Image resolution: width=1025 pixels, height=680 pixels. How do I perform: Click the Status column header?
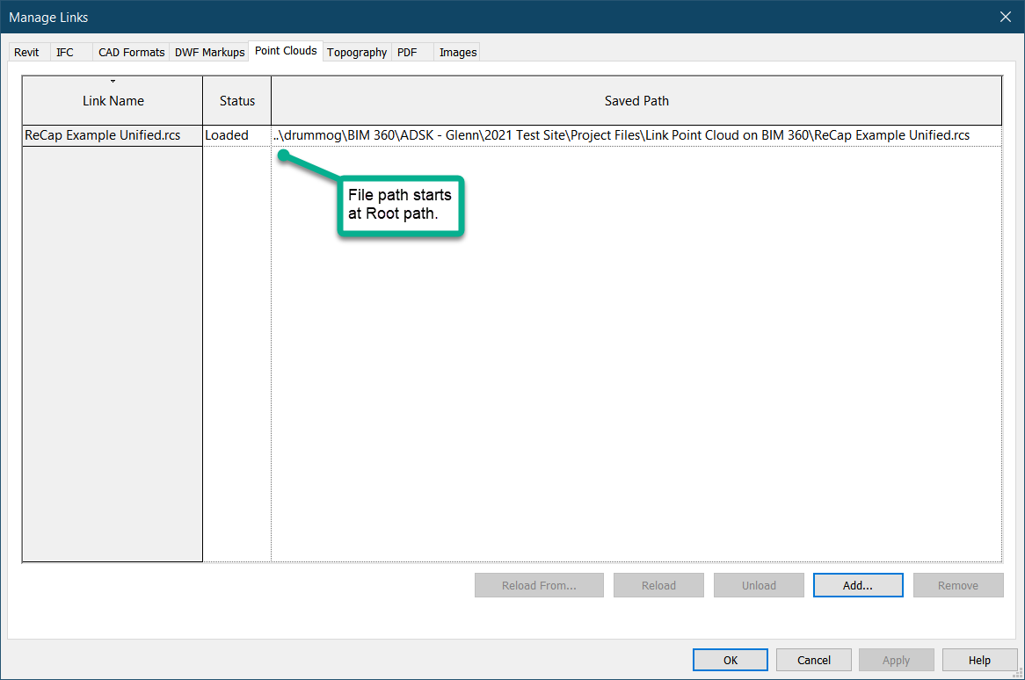coord(236,101)
